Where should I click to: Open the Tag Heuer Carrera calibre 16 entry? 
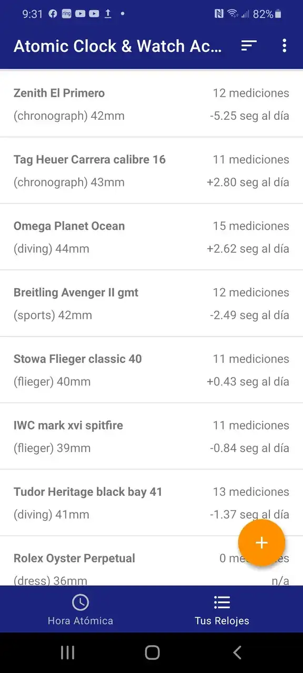[x=151, y=171]
